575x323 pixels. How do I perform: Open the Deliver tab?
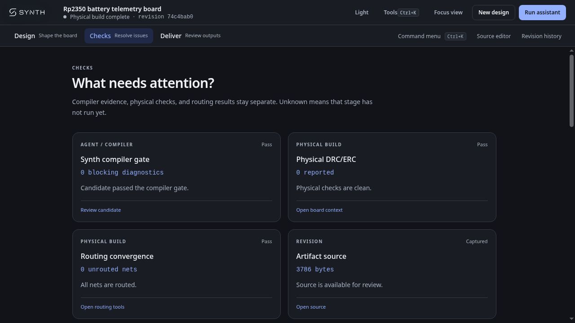pyautogui.click(x=190, y=35)
